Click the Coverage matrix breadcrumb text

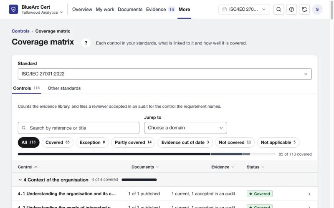[53, 31]
